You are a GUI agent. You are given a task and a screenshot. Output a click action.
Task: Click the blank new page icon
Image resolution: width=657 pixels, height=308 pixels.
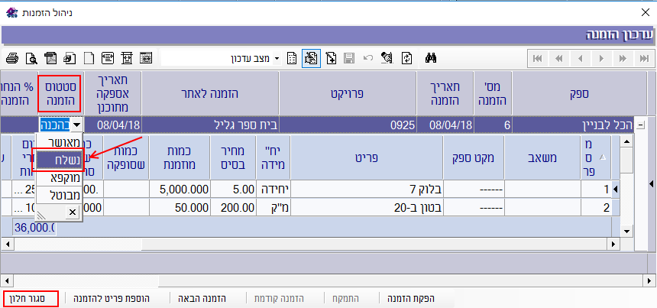(x=89, y=58)
